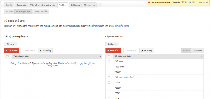This screenshot has width=211, height=99.
Task: Click the Tìm hiểu thêm link
Action: point(122,26)
